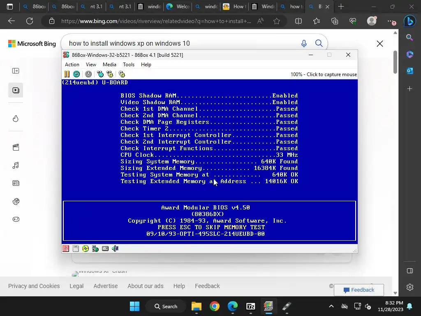
Task: Send Ctrl+Alt+Esc via yellow toolbar icon
Action: coord(110,74)
